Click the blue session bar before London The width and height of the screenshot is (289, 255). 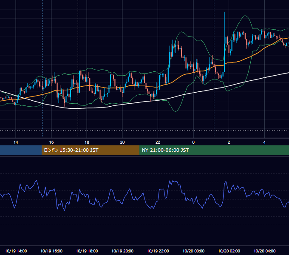21,150
